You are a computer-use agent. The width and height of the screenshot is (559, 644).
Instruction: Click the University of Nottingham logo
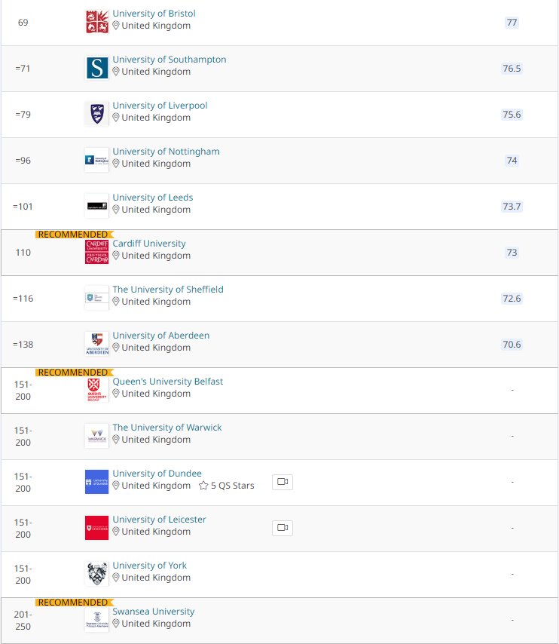click(97, 160)
